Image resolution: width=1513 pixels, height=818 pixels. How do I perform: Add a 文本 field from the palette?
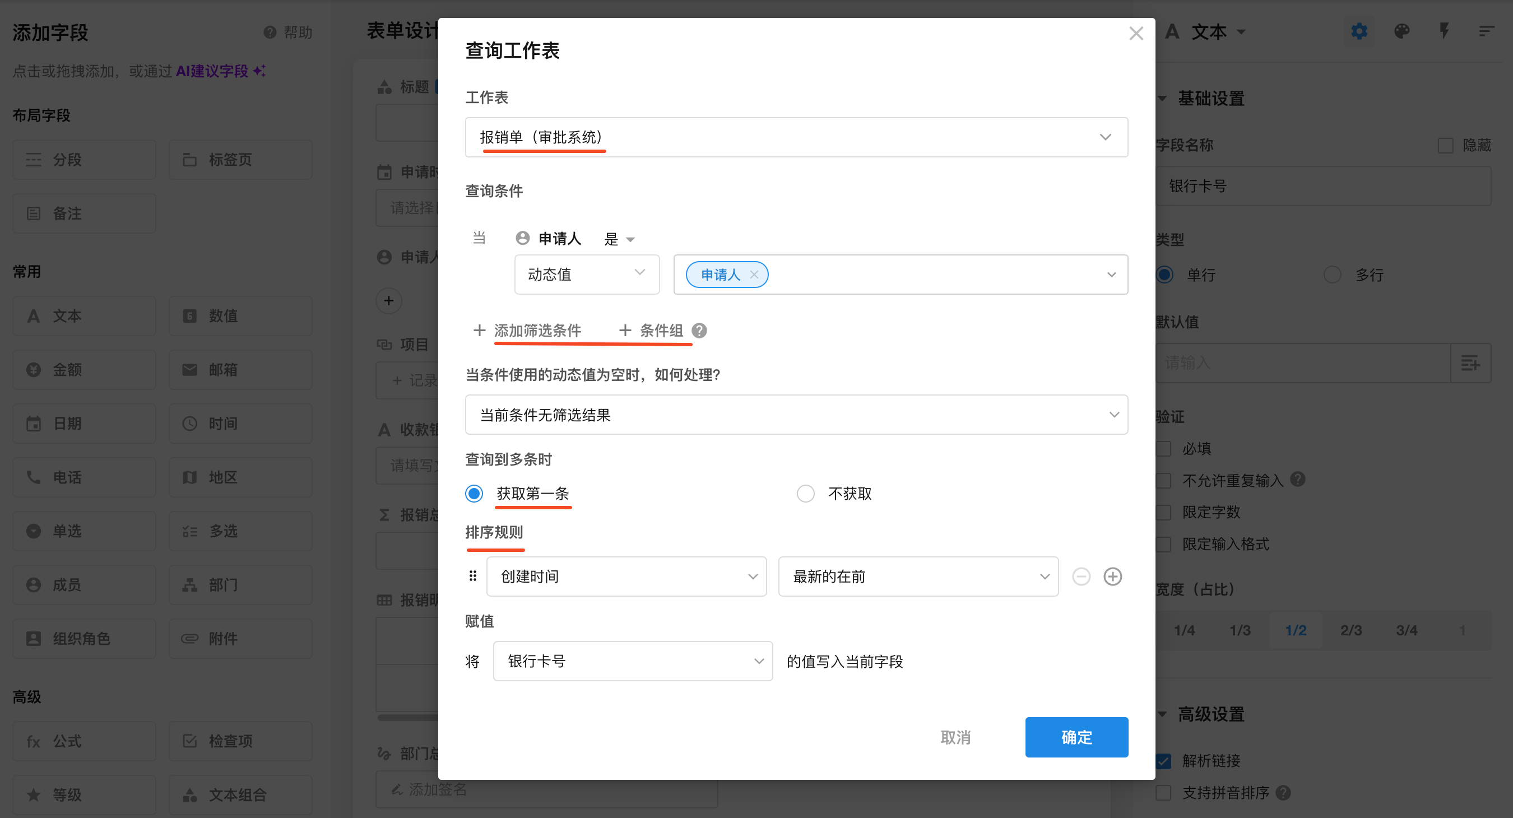tap(84, 316)
